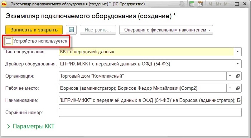Click the Тип оборудования field ККТ с передачей данных
This screenshot has width=251, height=138.
point(146,51)
